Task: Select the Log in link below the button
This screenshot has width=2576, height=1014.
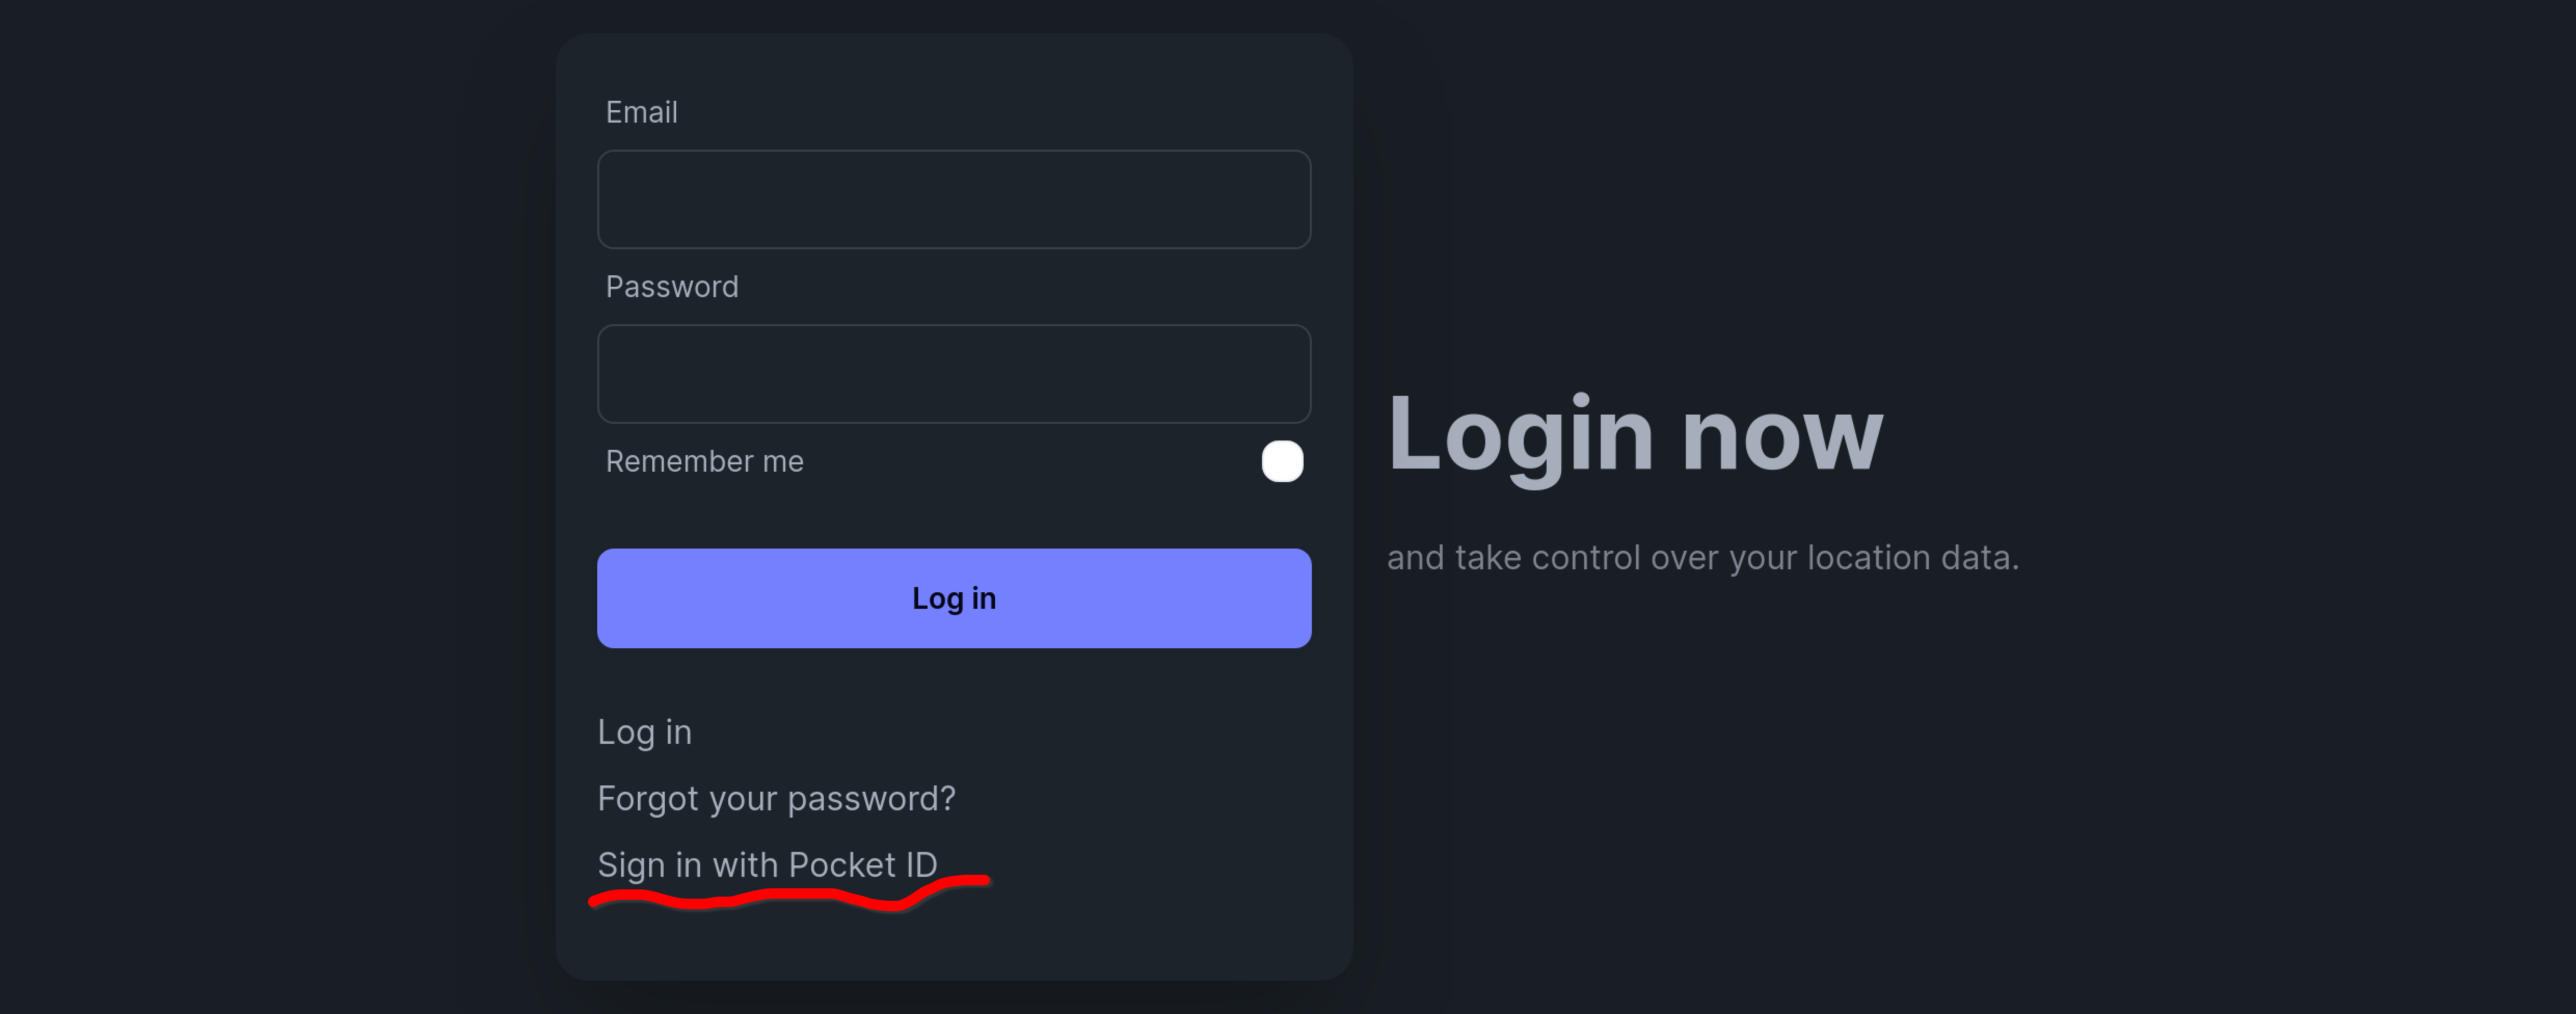Action: [644, 731]
